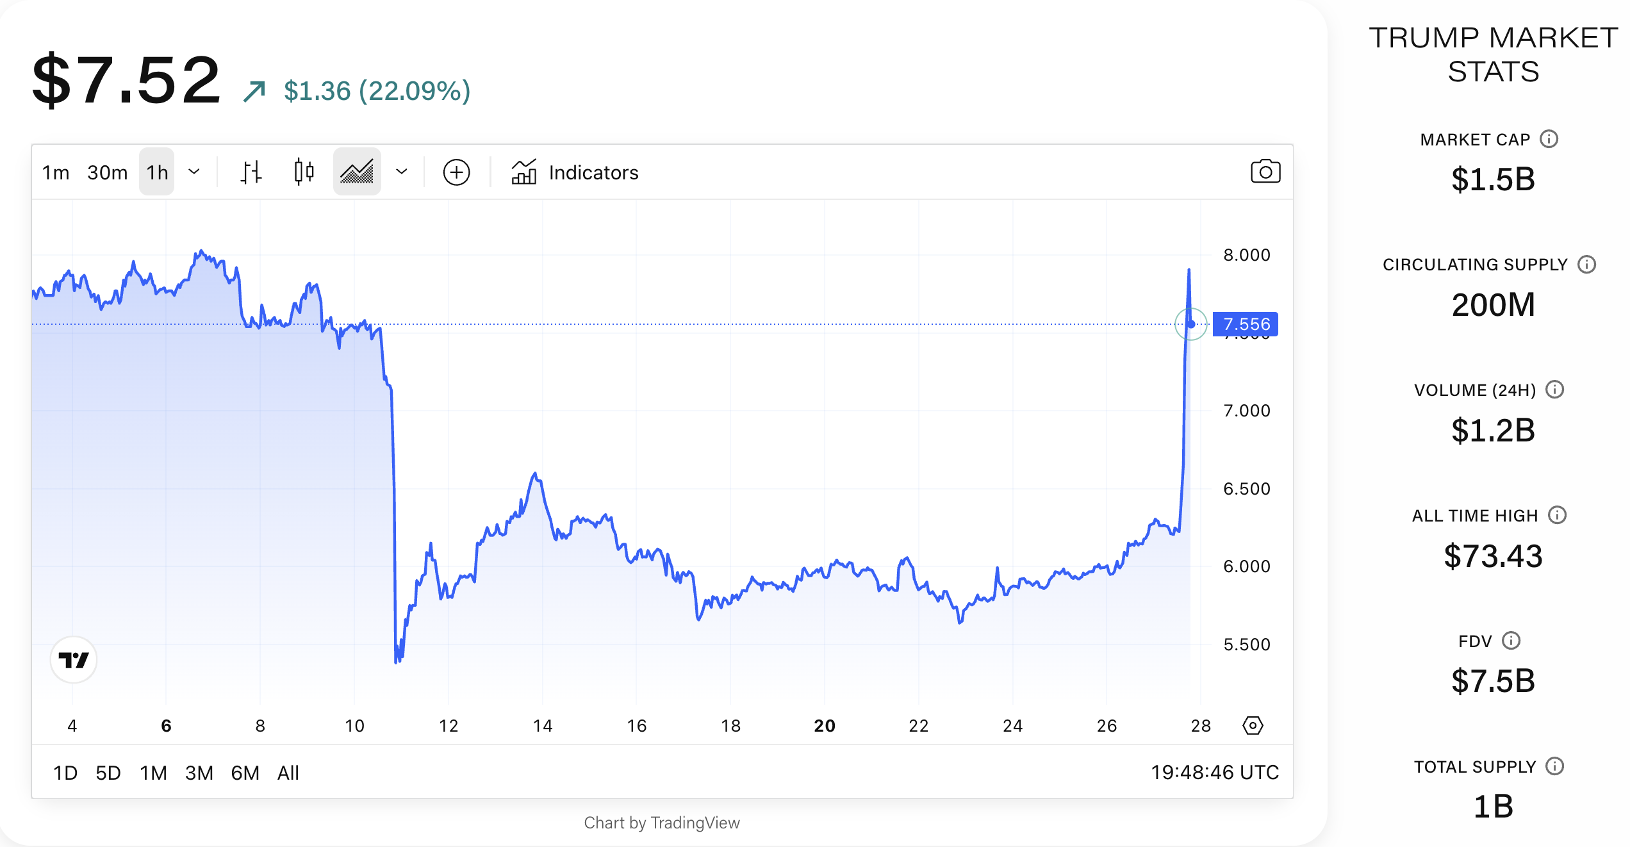1630x847 pixels.
Task: Switch to 1m interval
Action: [x=56, y=172]
